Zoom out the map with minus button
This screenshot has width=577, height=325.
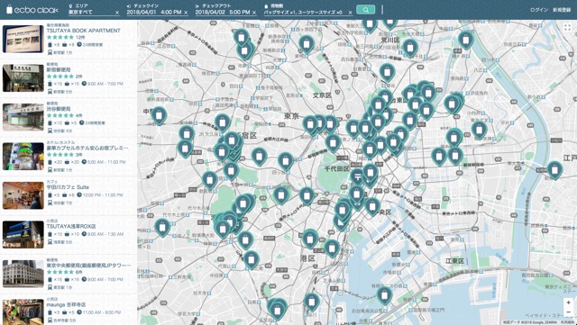[569, 312]
